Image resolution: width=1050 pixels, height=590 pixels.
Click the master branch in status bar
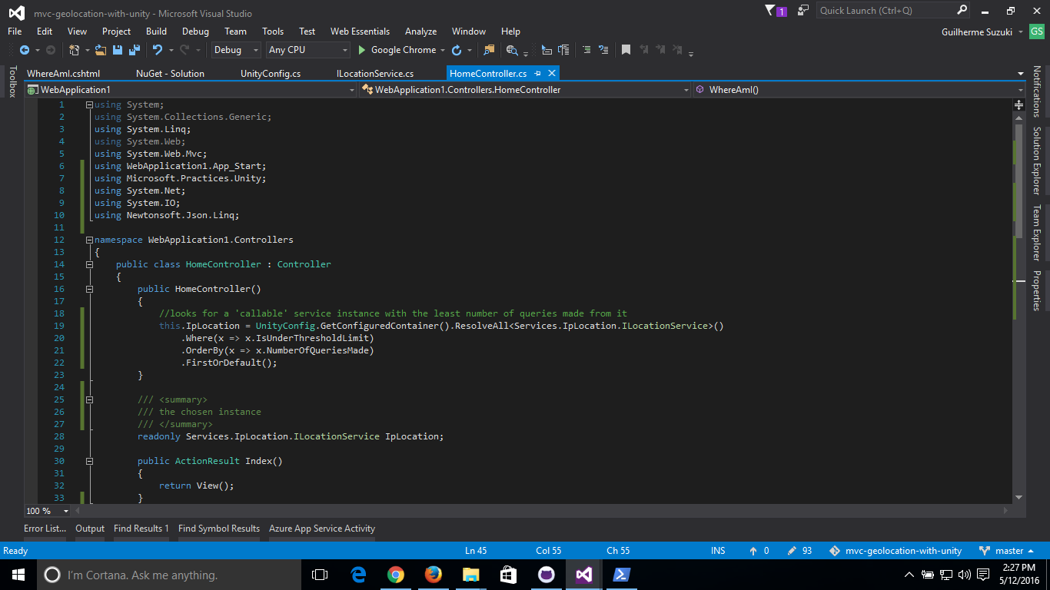(x=1008, y=551)
